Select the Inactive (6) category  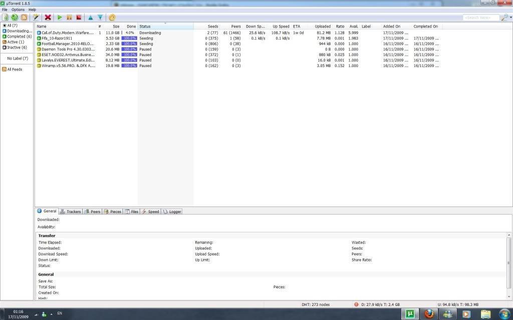(x=15, y=47)
